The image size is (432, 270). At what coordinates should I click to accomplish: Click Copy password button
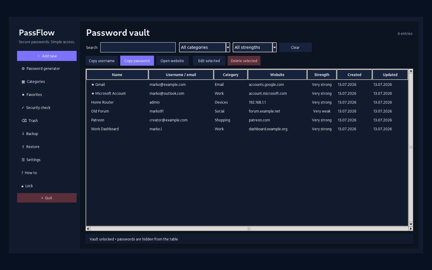(x=137, y=61)
